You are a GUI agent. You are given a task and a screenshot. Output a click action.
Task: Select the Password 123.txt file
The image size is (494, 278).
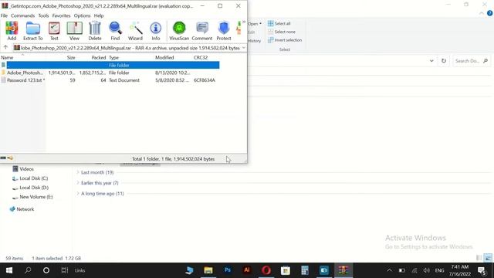click(x=25, y=80)
